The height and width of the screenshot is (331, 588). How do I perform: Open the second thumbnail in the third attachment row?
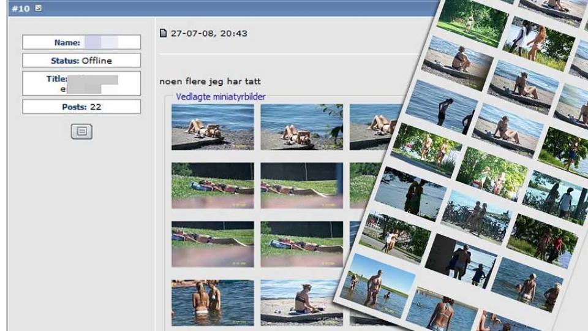(301, 244)
